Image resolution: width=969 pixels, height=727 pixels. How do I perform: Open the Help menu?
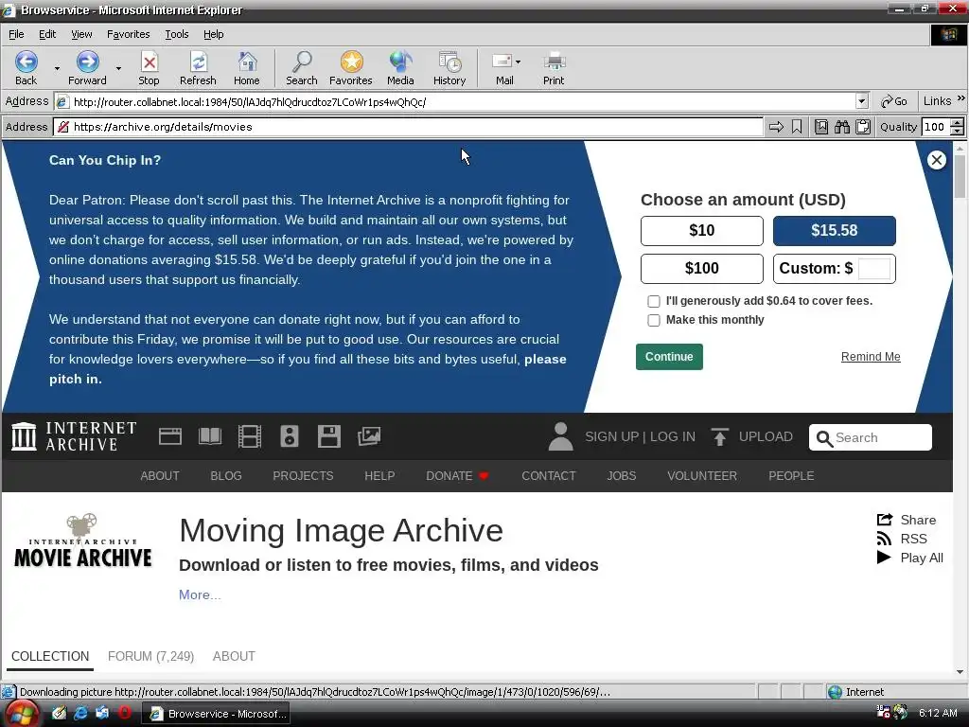[x=213, y=35]
